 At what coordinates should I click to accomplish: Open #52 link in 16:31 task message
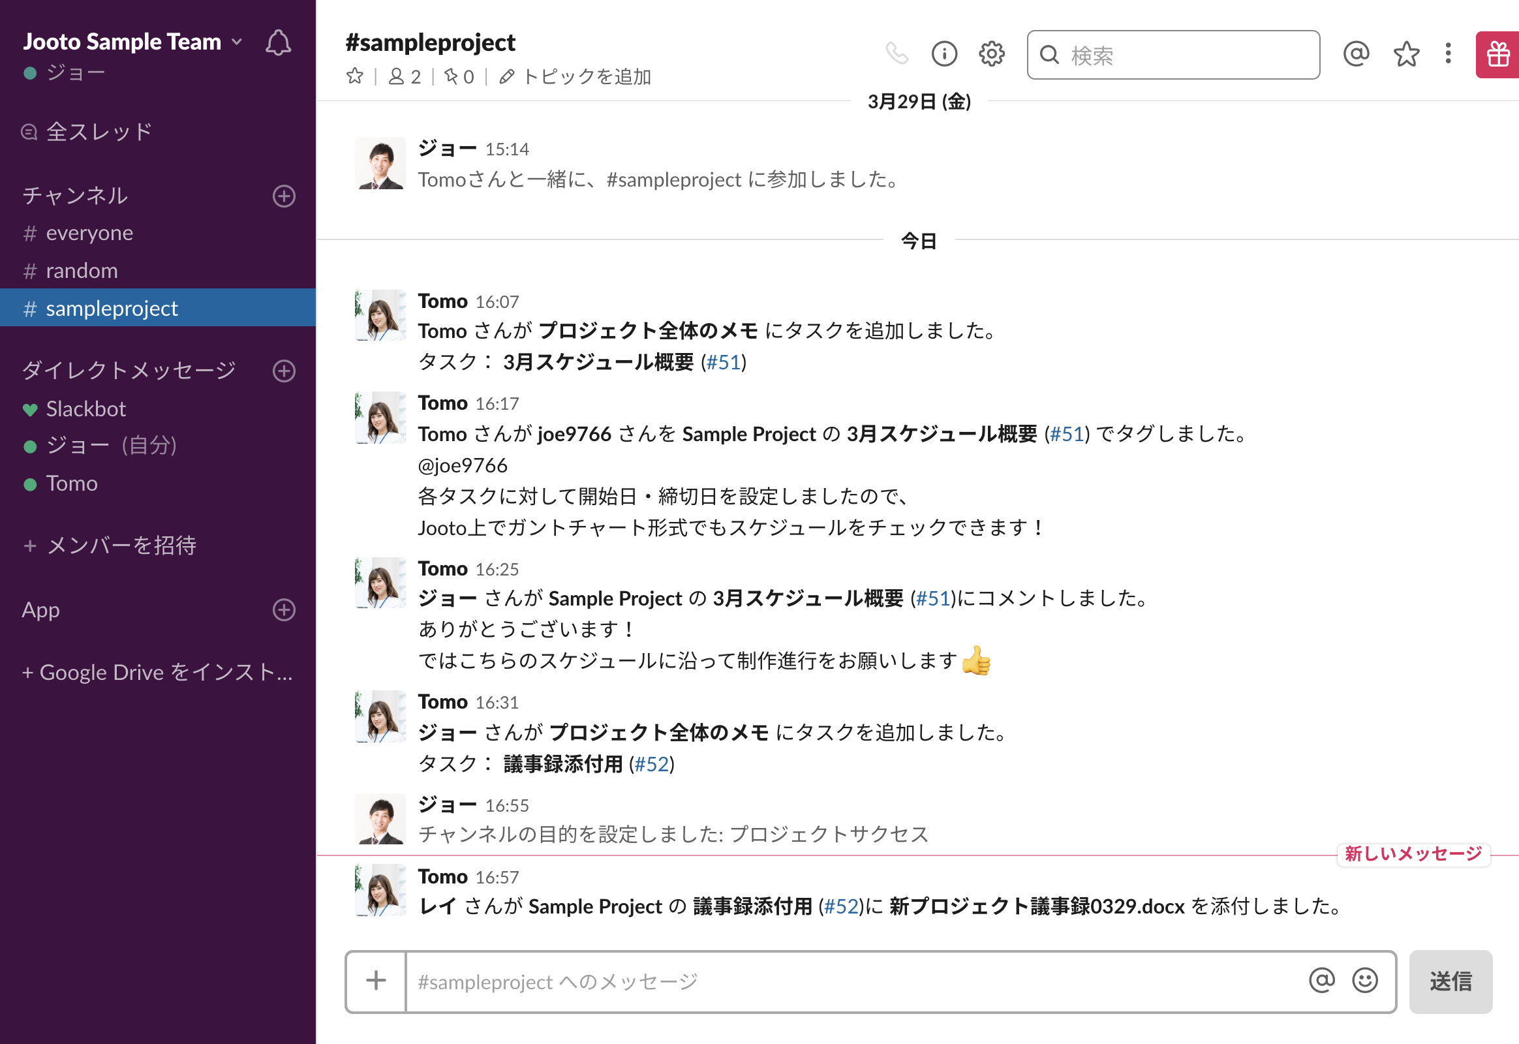(652, 763)
